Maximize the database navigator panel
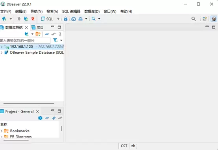This screenshot has width=218, height=150. pos(59,27)
